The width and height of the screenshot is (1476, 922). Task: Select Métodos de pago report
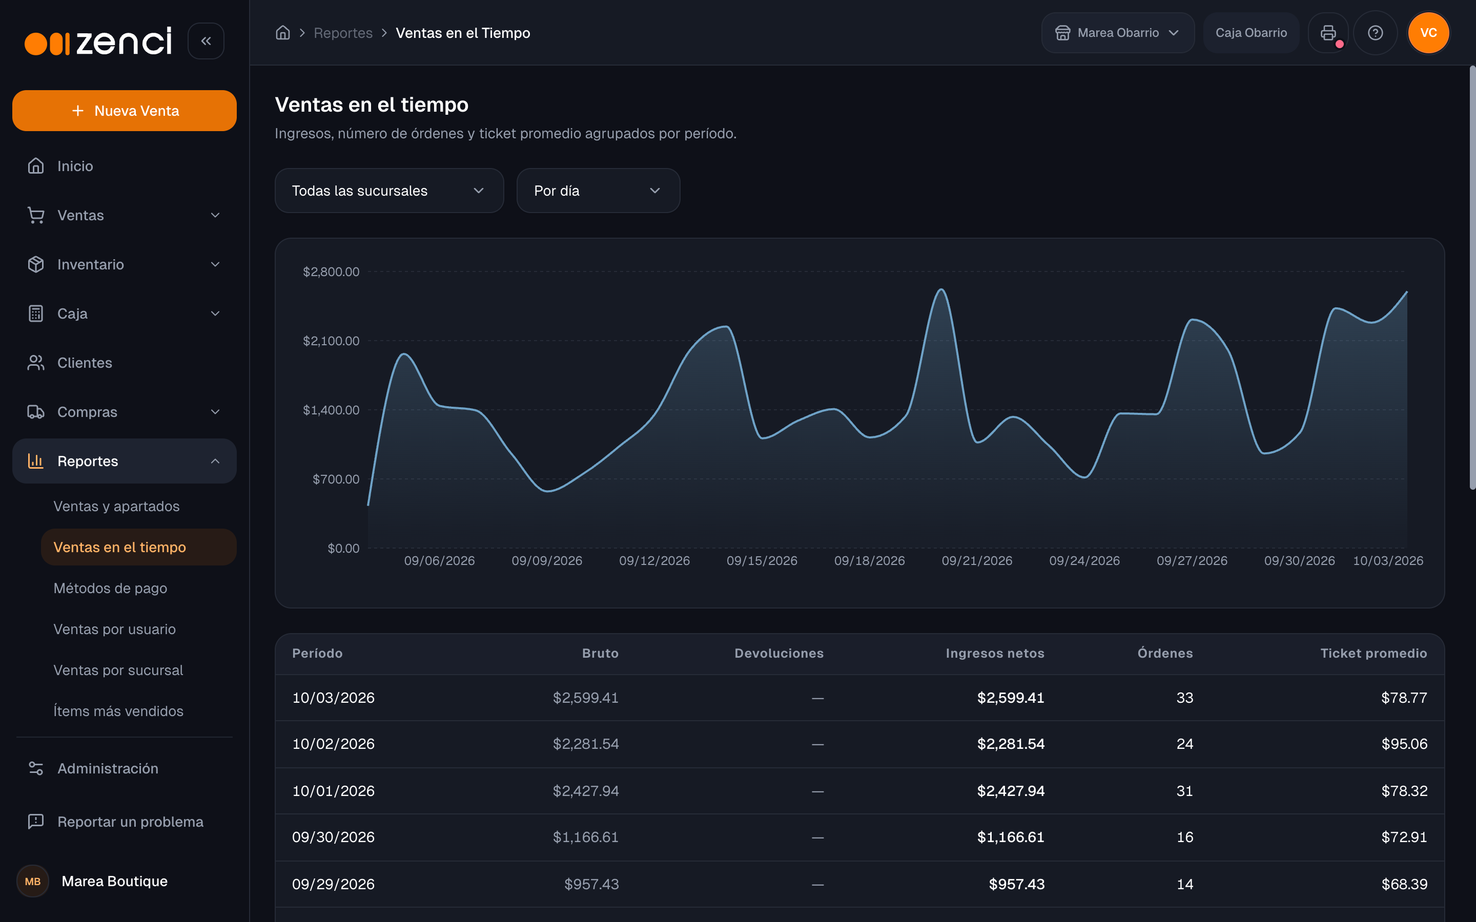[x=110, y=589]
